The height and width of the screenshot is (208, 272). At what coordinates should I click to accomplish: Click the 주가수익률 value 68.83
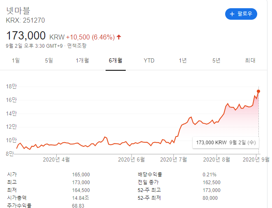tap(78, 206)
